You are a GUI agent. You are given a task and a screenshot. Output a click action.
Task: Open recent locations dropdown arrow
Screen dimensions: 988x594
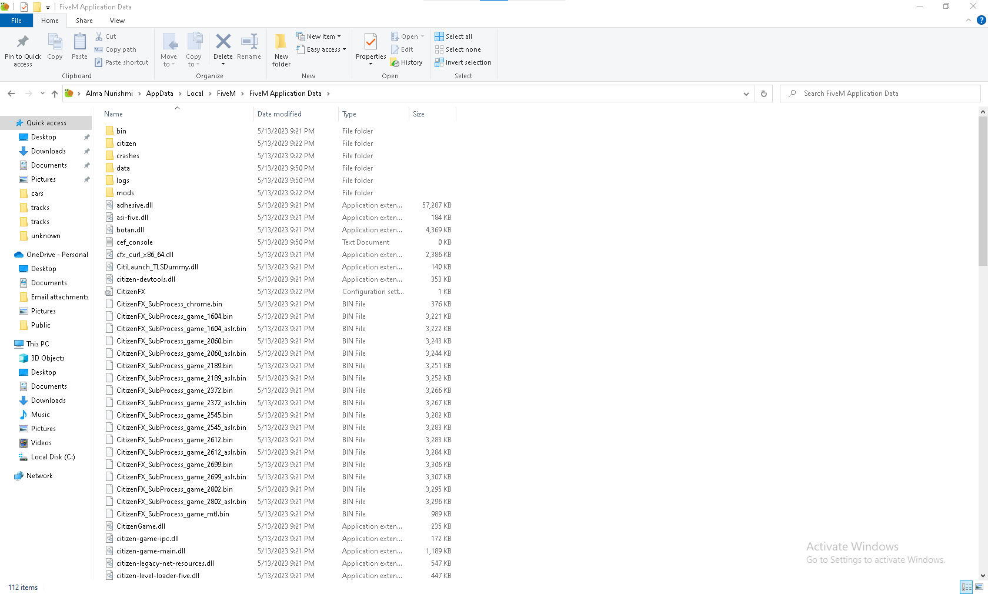42,94
